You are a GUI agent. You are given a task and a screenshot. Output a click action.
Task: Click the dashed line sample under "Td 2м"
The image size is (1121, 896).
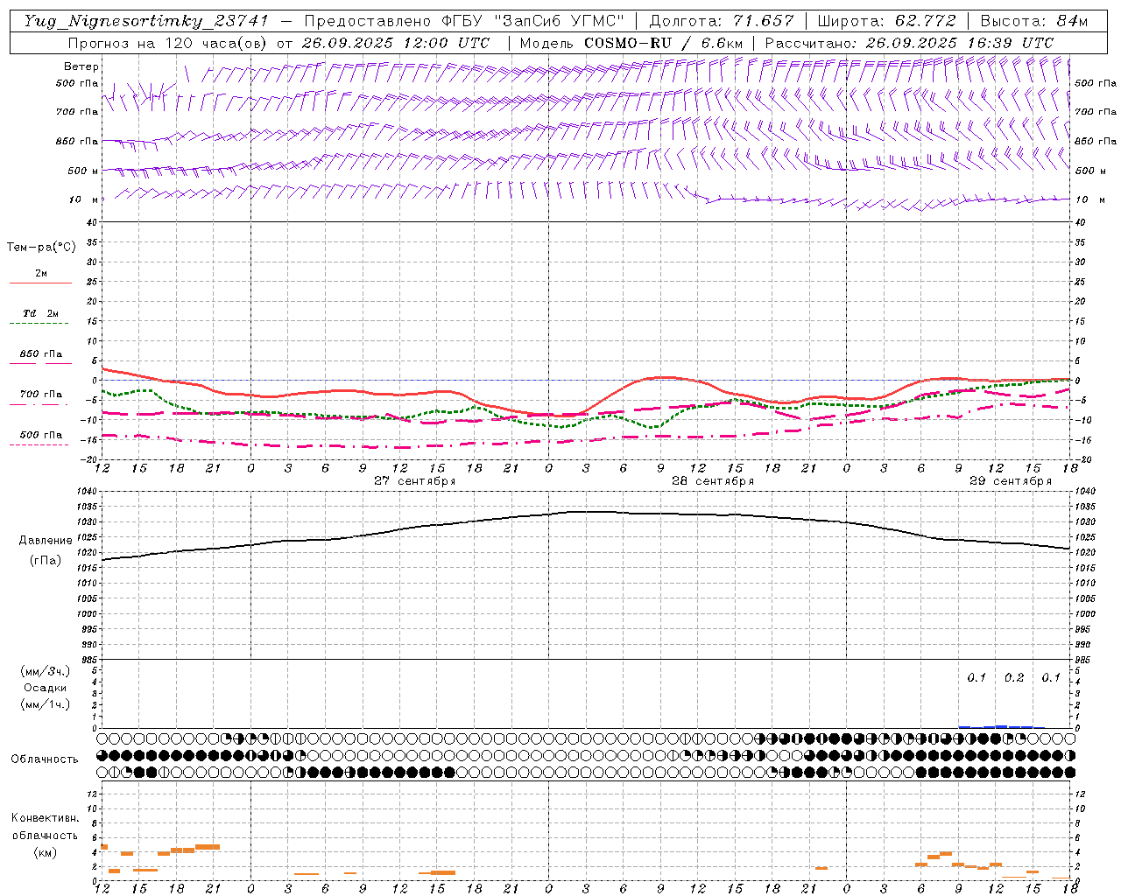coord(39,323)
